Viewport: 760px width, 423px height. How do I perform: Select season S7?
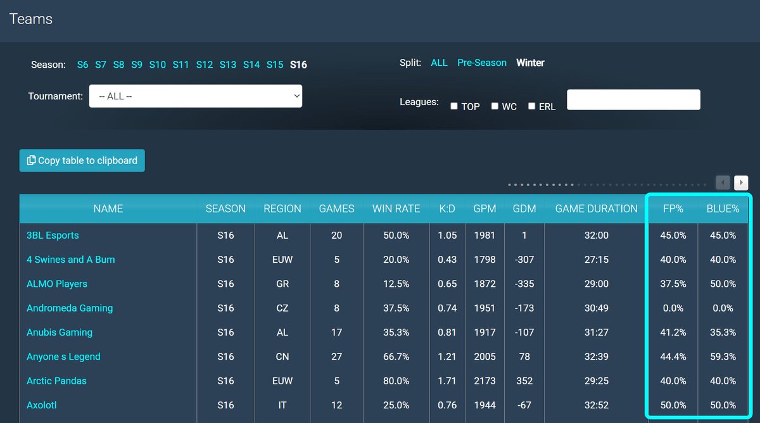pyautogui.click(x=101, y=65)
